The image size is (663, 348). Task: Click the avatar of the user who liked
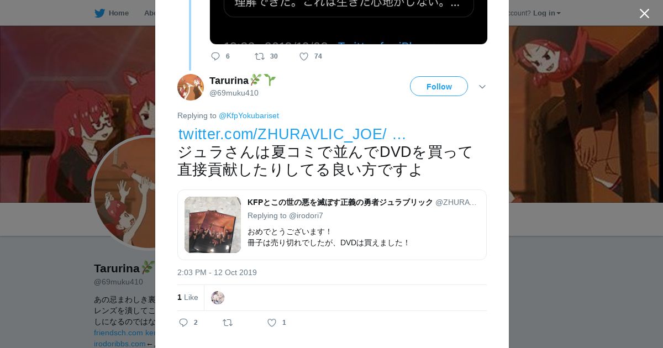pyautogui.click(x=218, y=298)
